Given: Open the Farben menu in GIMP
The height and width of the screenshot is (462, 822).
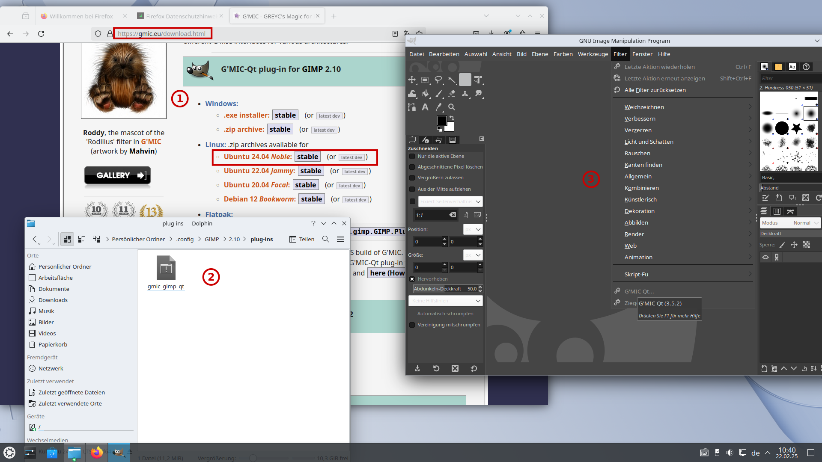Looking at the screenshot, I should (x=563, y=54).
